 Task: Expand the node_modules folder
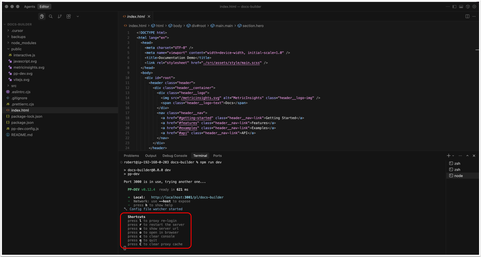pyautogui.click(x=23, y=43)
